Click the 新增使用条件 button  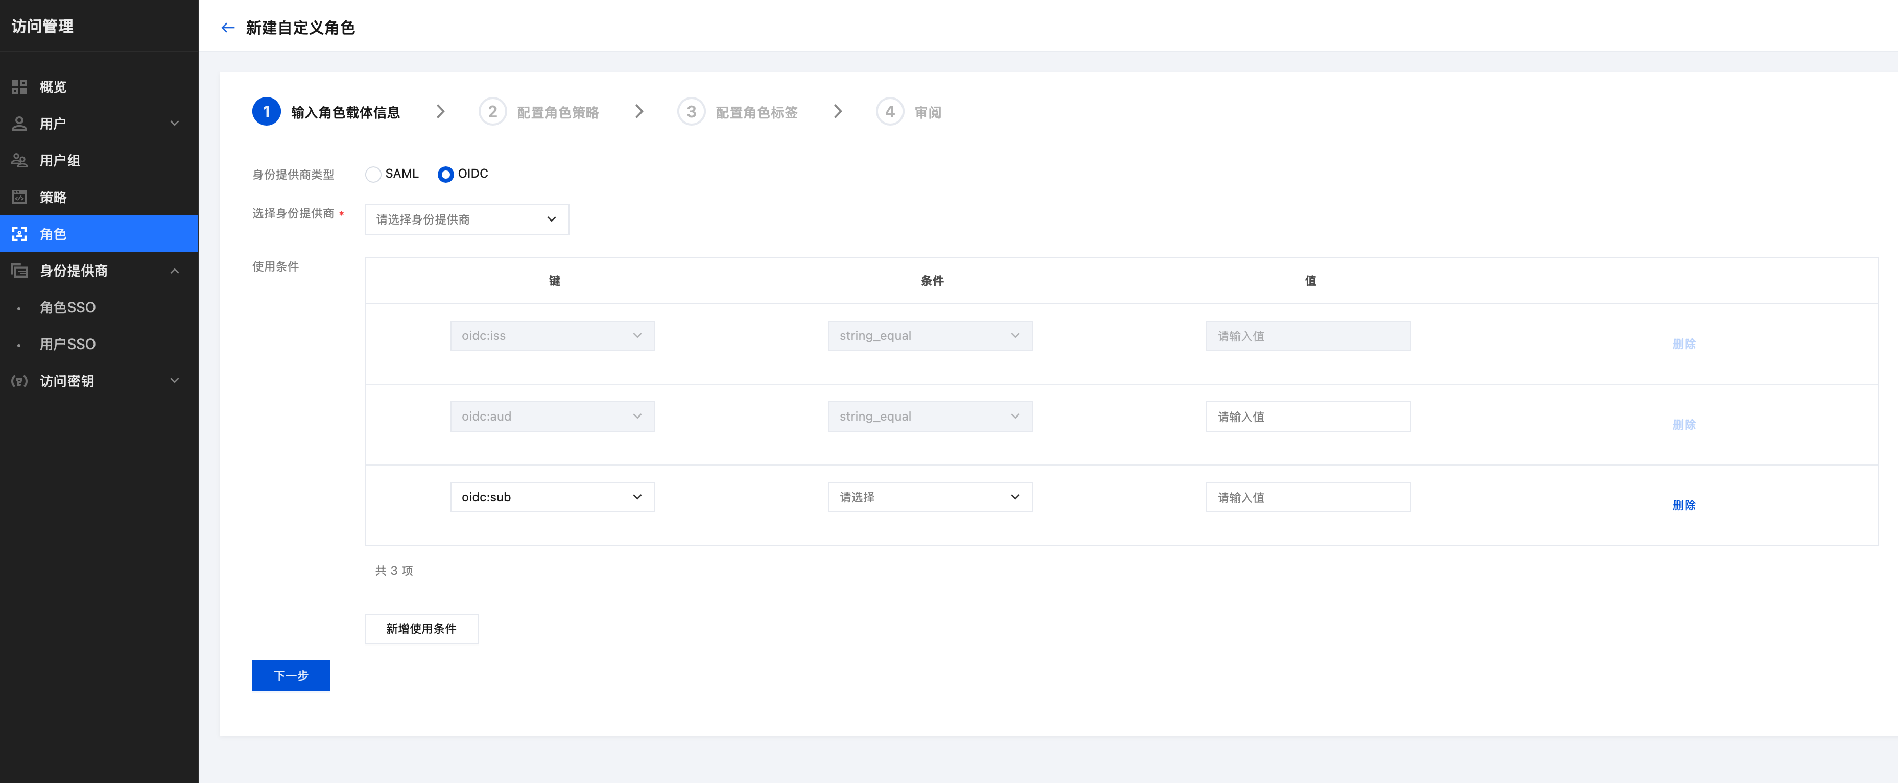point(421,629)
